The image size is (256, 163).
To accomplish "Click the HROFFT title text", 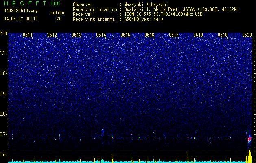I will [x=25, y=3].
